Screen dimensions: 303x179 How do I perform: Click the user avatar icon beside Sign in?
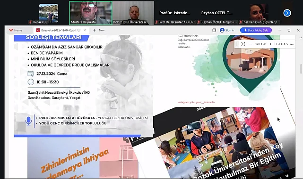(x=222, y=30)
